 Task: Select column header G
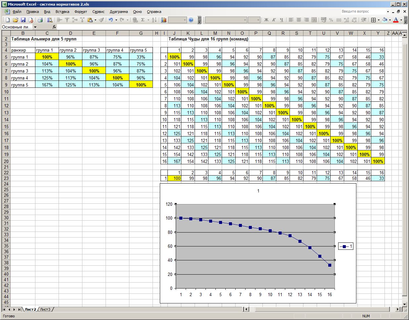coord(141,33)
